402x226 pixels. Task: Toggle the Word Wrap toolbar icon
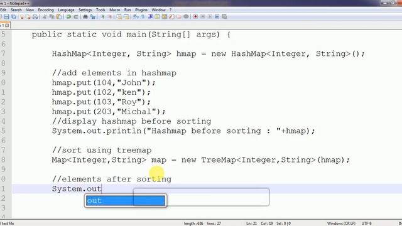135,17
